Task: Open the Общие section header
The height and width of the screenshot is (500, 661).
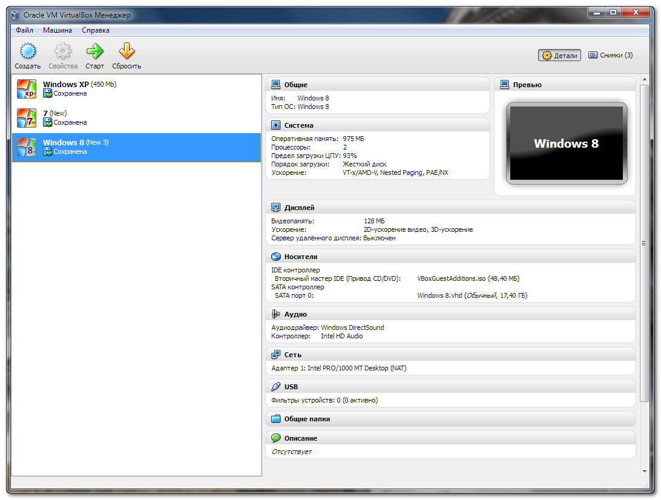Action: (x=377, y=84)
